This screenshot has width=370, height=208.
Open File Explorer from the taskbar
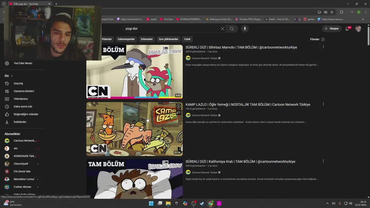click(x=168, y=203)
